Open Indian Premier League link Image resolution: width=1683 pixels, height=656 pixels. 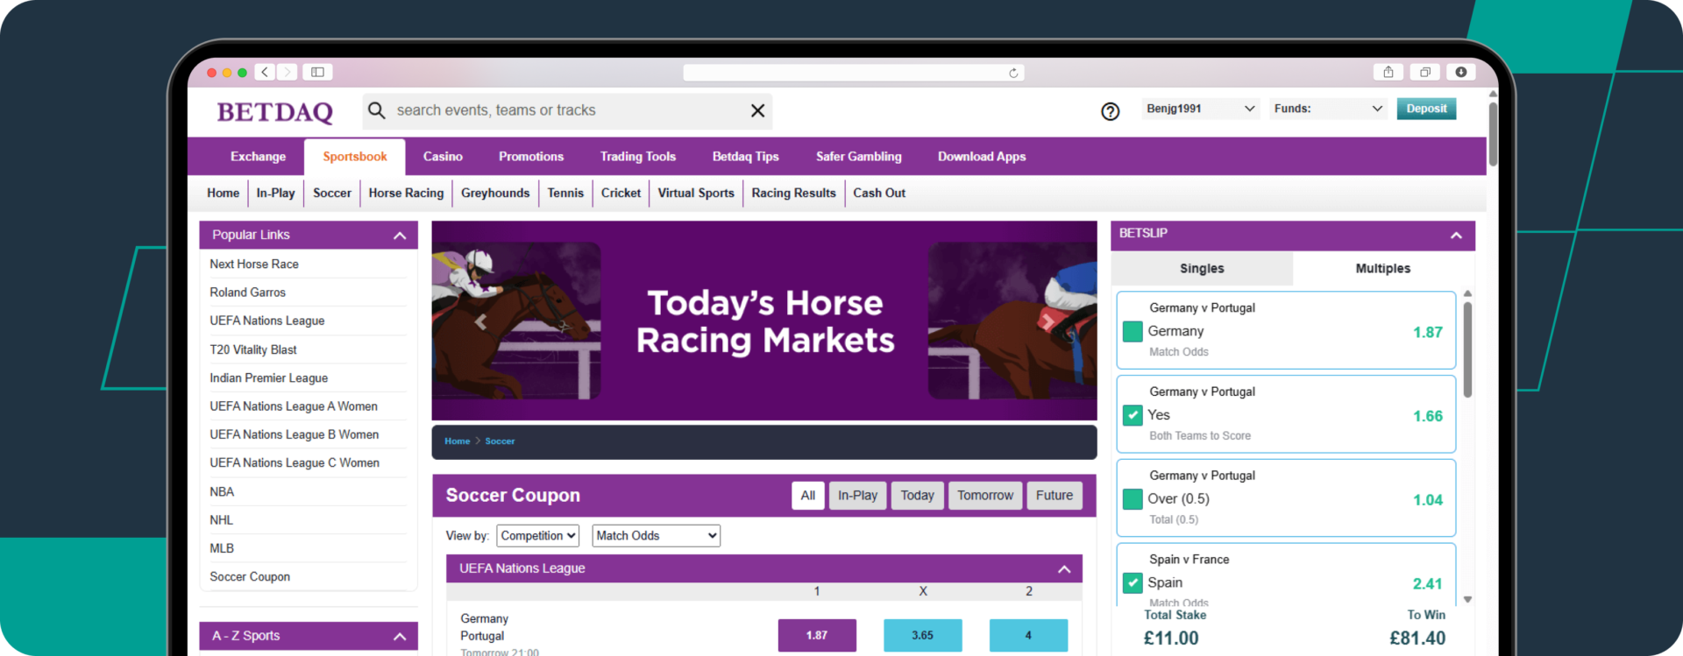[268, 378]
